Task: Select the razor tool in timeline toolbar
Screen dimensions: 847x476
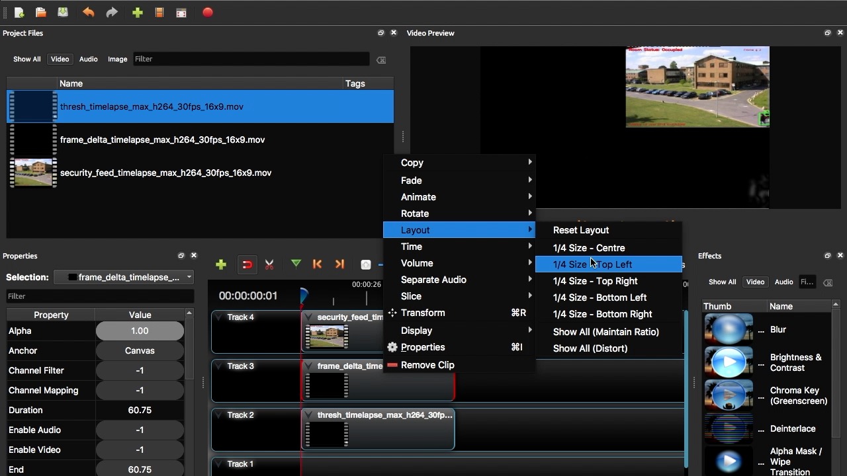Action: click(x=269, y=264)
